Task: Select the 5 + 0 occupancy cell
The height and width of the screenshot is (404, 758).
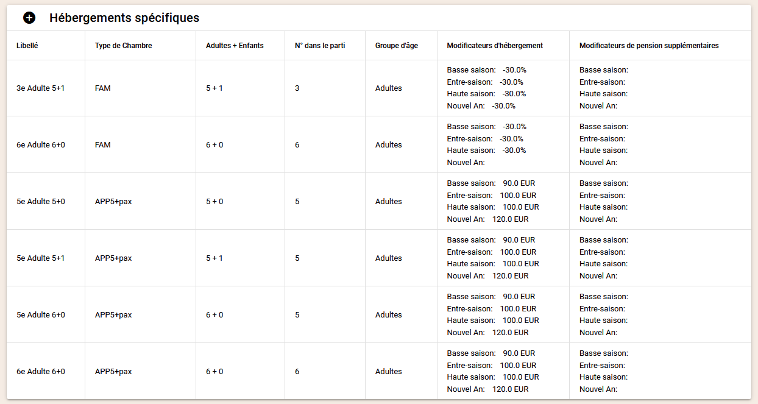Action: [214, 202]
